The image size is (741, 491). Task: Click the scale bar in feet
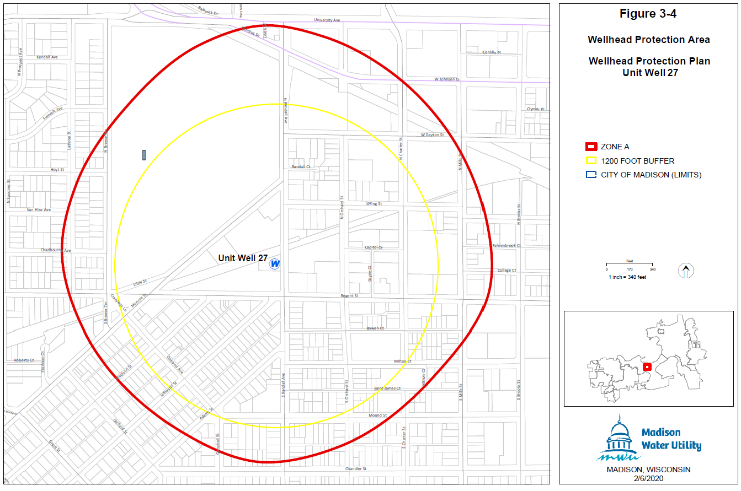[630, 266]
